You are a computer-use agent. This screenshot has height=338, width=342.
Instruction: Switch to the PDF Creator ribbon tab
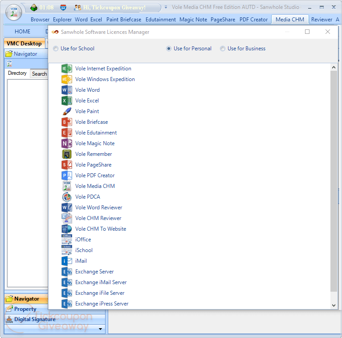tap(253, 20)
